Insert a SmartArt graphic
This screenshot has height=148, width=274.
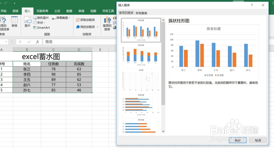pyautogui.click(x=41, y=28)
